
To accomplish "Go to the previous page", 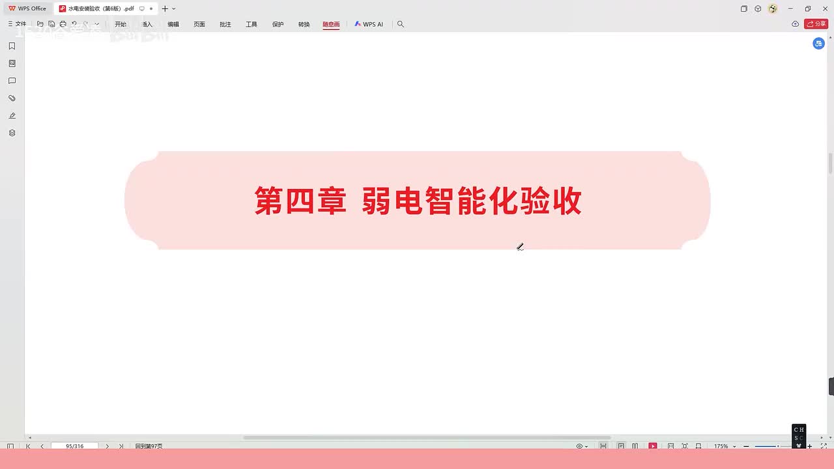I will point(42,446).
